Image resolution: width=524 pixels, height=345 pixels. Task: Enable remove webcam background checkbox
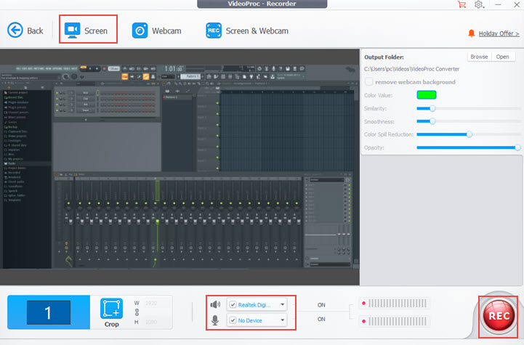click(x=369, y=82)
